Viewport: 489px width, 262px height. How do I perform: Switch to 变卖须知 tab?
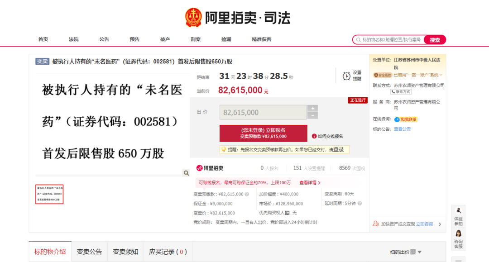(125, 252)
